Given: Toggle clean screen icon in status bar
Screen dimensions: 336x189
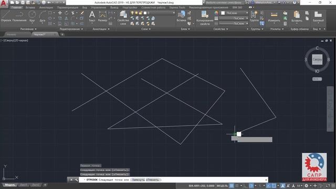Looking at the screenshot, I should (328, 185).
